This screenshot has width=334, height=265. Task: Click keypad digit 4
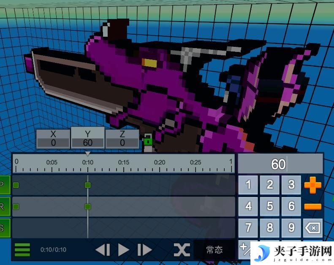point(248,206)
